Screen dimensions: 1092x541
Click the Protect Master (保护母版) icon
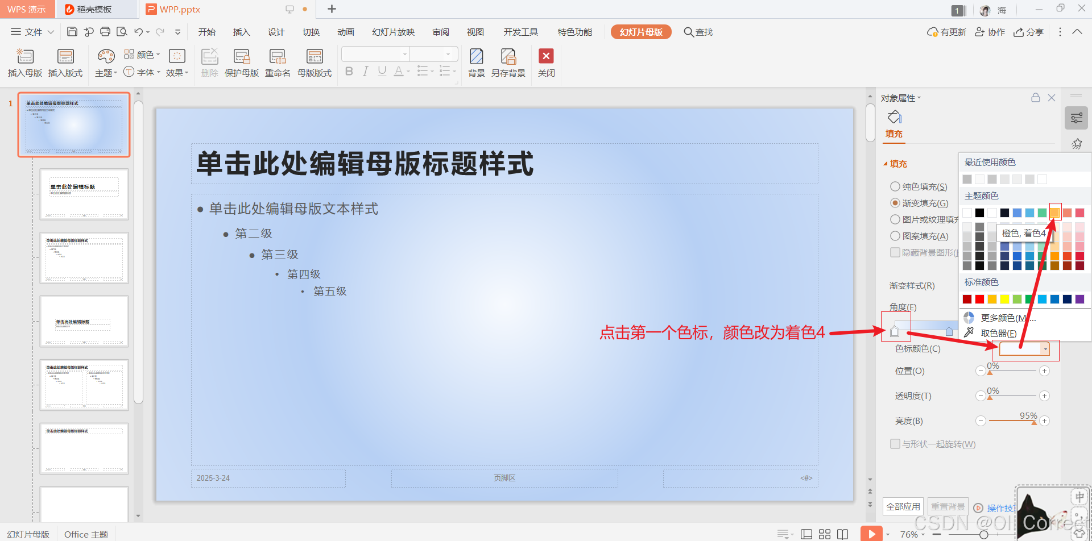coord(242,56)
